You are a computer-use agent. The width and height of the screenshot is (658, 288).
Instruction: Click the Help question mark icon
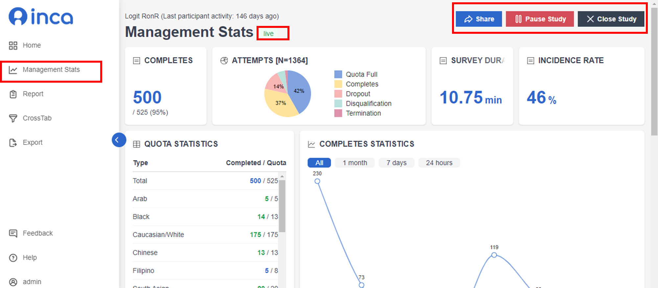[x=13, y=258]
